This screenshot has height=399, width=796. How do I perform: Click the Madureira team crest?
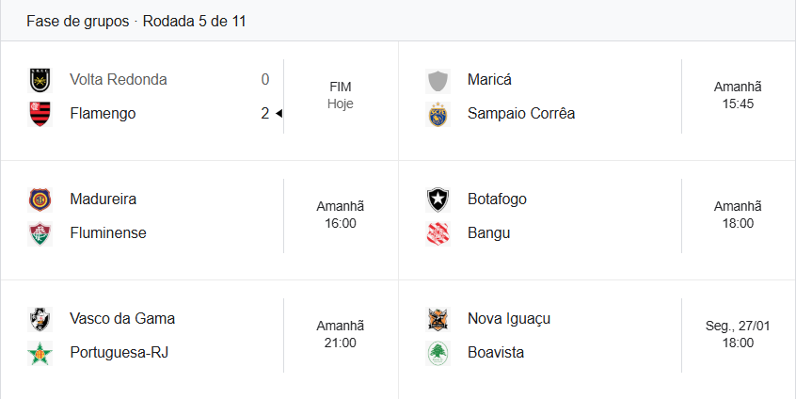(40, 199)
